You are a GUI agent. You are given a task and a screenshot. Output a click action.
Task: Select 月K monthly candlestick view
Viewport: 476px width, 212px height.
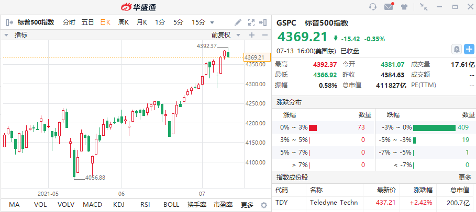pos(142,22)
